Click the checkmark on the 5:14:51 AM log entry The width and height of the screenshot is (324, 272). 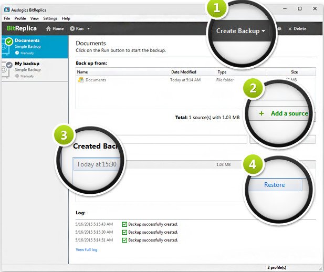pos(124,240)
